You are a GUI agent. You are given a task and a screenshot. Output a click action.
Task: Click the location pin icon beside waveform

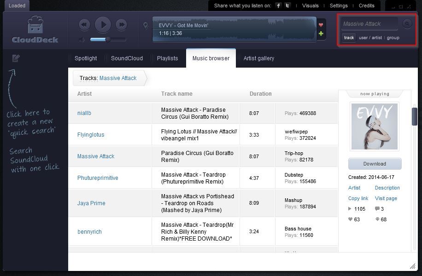tap(145, 26)
